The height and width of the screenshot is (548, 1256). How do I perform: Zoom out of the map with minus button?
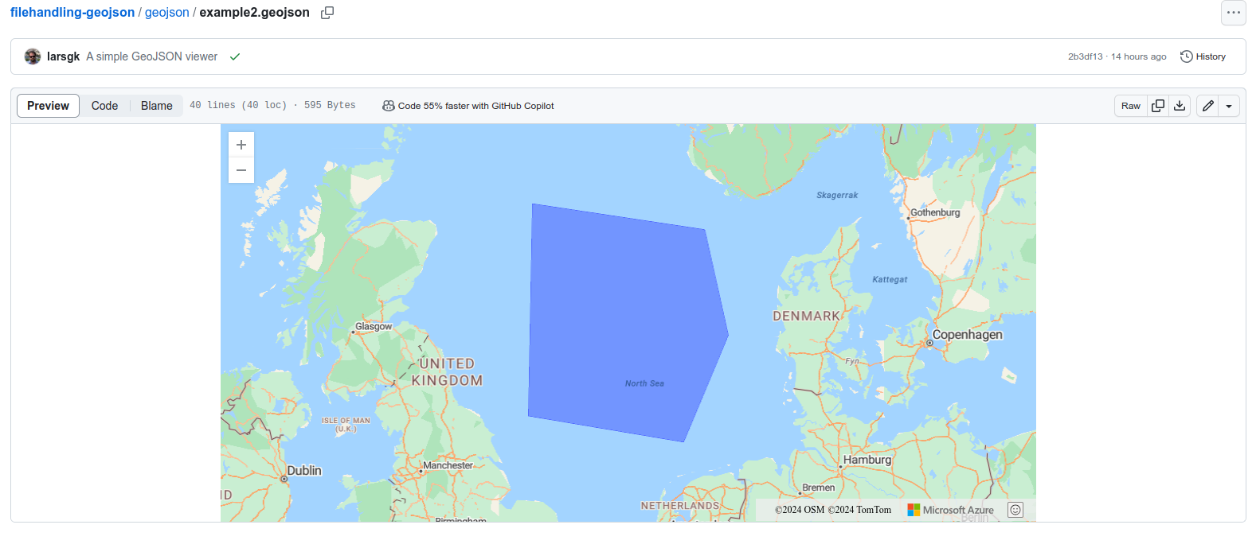[241, 170]
